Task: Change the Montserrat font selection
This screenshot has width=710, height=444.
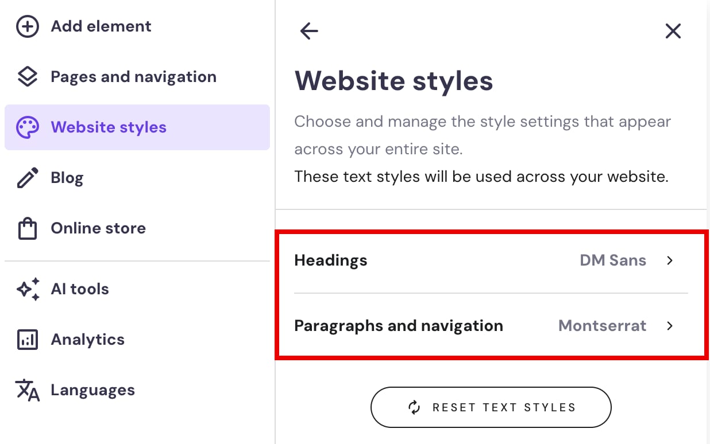Action: [x=602, y=326]
